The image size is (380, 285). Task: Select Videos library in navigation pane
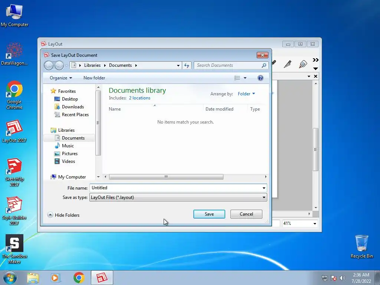coord(68,161)
